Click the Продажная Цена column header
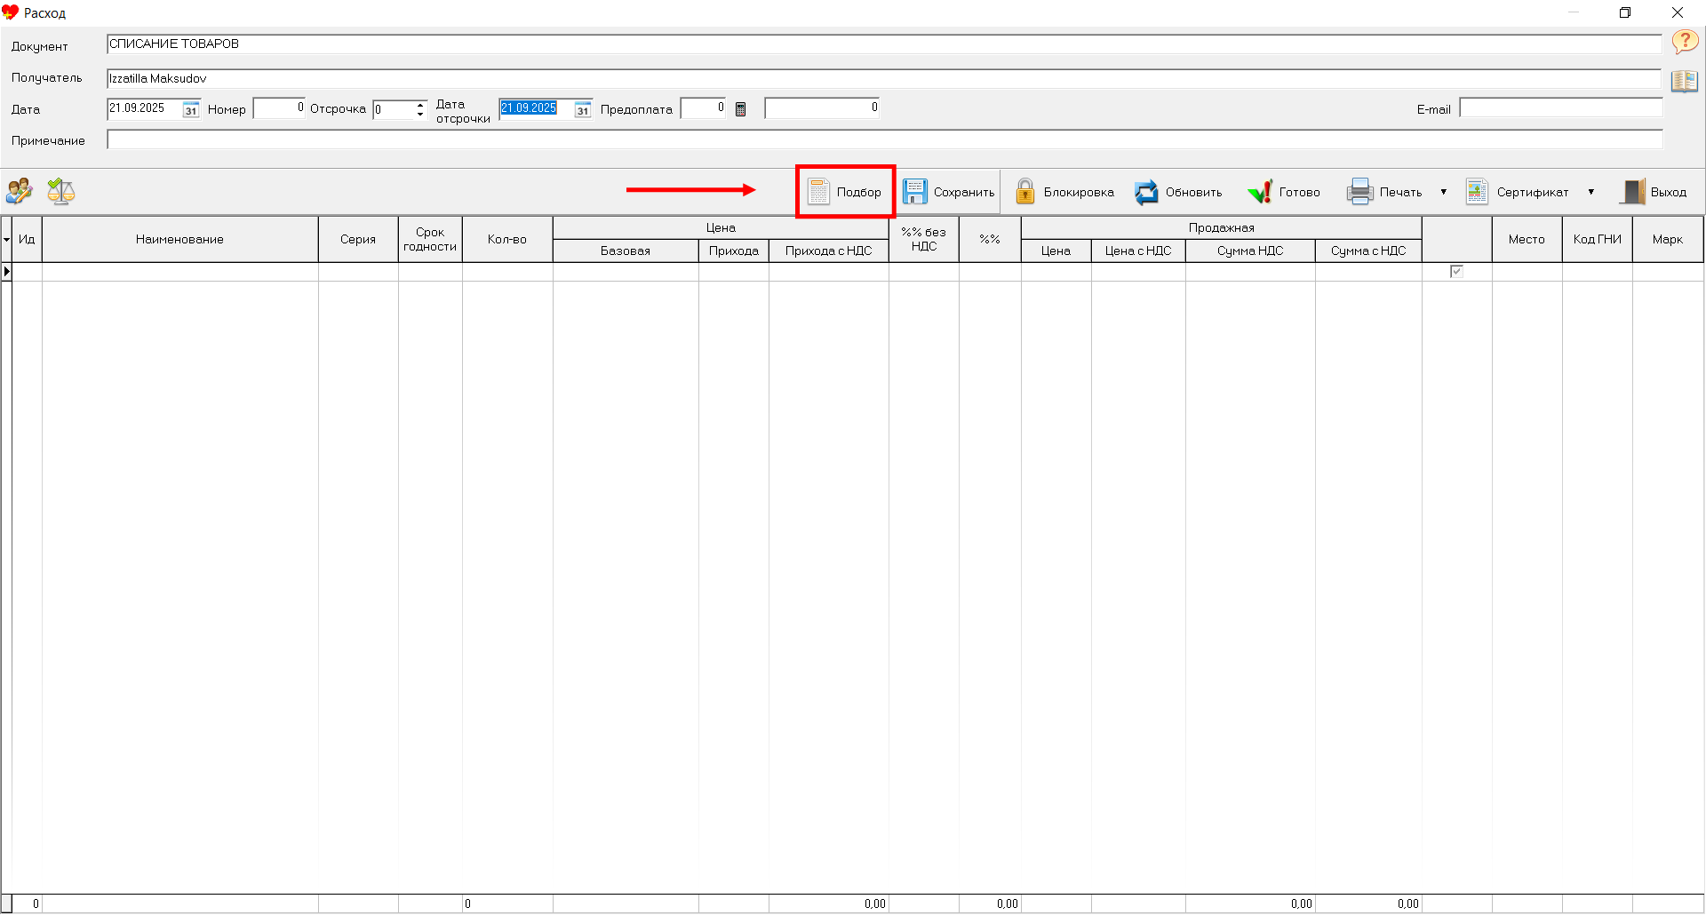The width and height of the screenshot is (1706, 915). (1056, 251)
